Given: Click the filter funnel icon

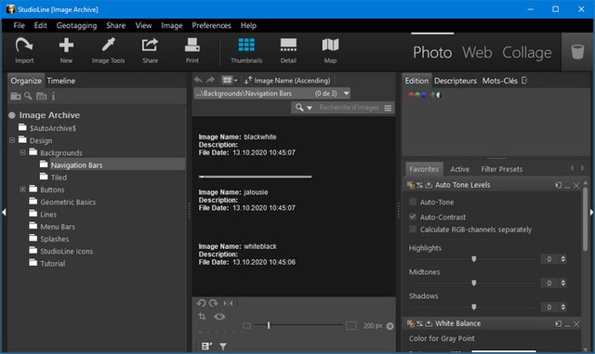Looking at the screenshot, I should (x=223, y=346).
